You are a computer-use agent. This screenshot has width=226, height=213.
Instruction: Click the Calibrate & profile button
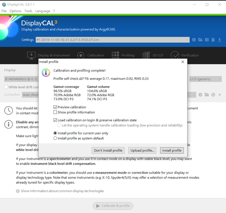click(x=113, y=206)
